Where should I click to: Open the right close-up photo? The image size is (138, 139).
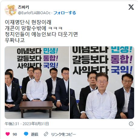tap(102, 83)
